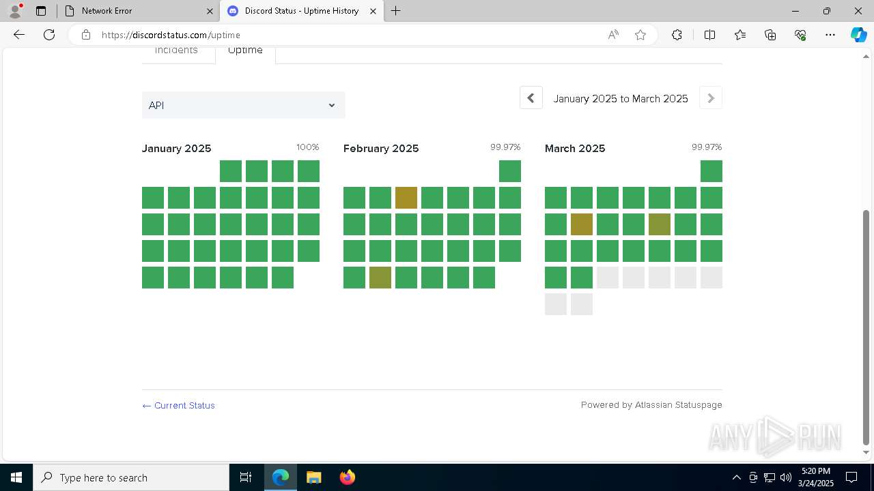This screenshot has height=491, width=874.
Task: Launch Firefox from taskbar
Action: (x=347, y=477)
